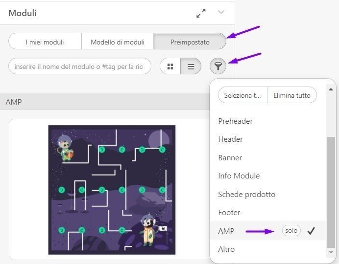Switch to list view icon
Image resolution: width=339 pixels, height=264 pixels.
191,66
